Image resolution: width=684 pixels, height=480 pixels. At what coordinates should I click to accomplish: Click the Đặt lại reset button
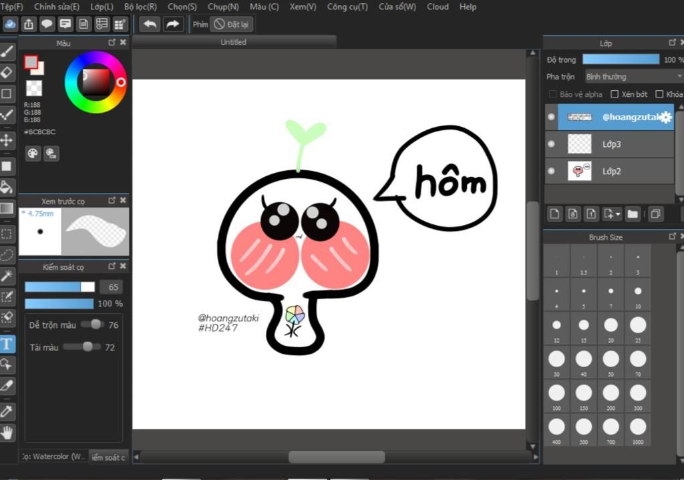pyautogui.click(x=232, y=24)
